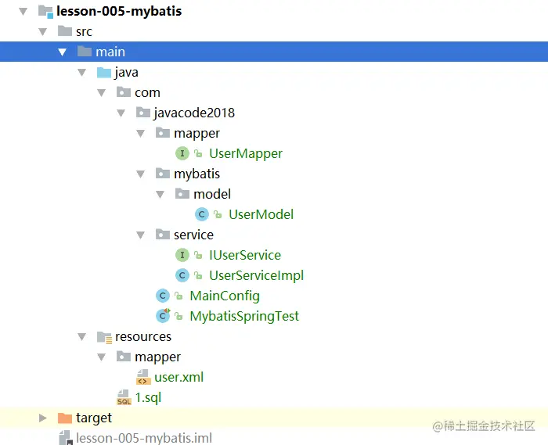Click the service package icon
Viewport: 548px width, 445px height.
coord(163,234)
